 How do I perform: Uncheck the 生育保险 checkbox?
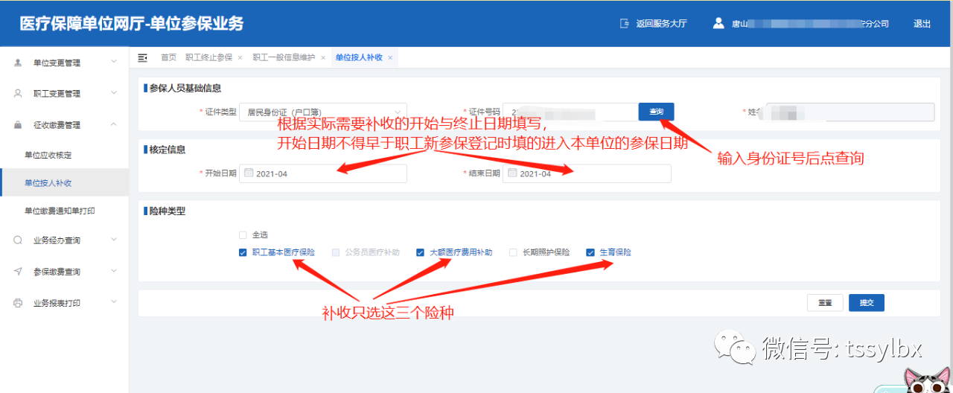[x=590, y=252]
